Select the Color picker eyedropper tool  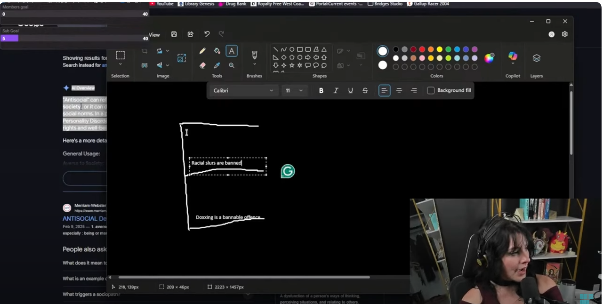(x=217, y=65)
